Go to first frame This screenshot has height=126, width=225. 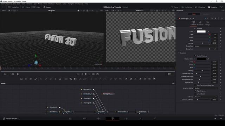point(78,74)
